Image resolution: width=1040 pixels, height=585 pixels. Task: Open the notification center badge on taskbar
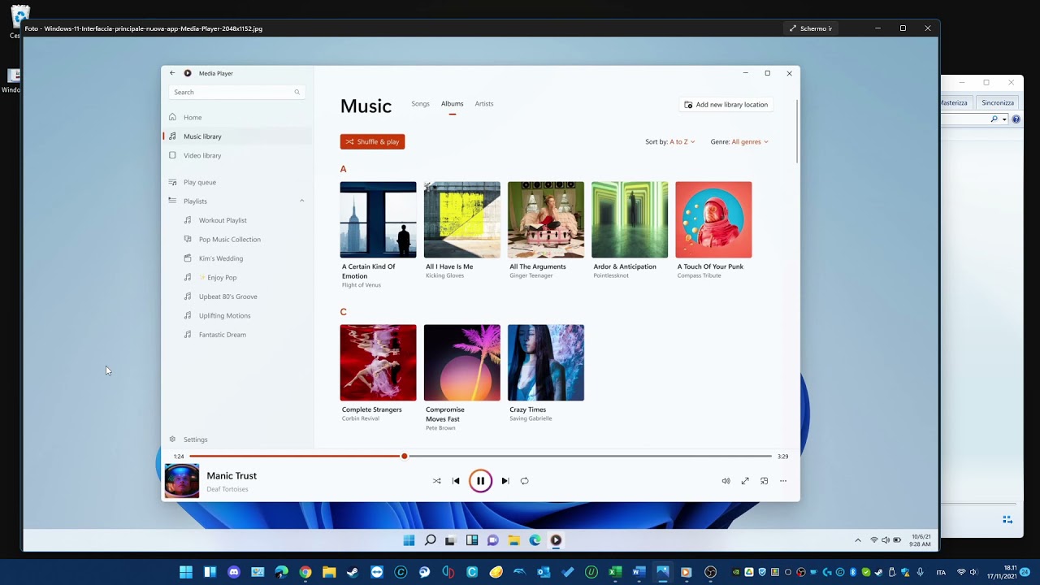coord(1025,572)
